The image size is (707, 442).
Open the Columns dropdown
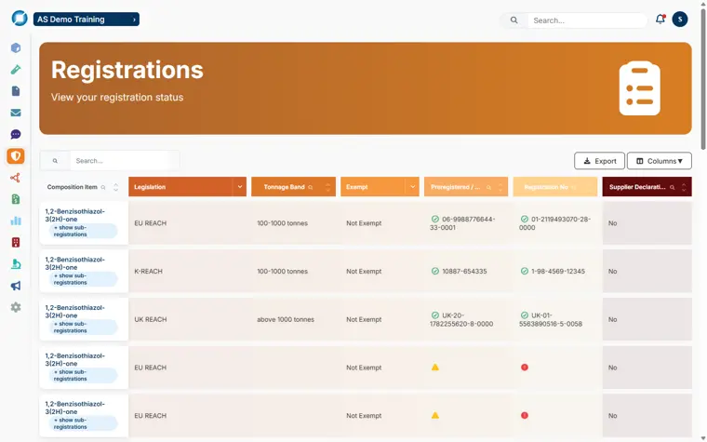(x=660, y=161)
